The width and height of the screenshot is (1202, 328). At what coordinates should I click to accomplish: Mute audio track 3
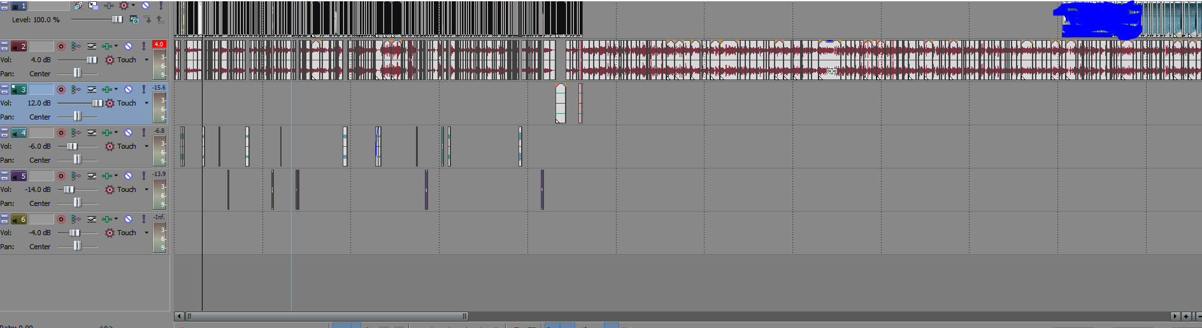point(128,90)
